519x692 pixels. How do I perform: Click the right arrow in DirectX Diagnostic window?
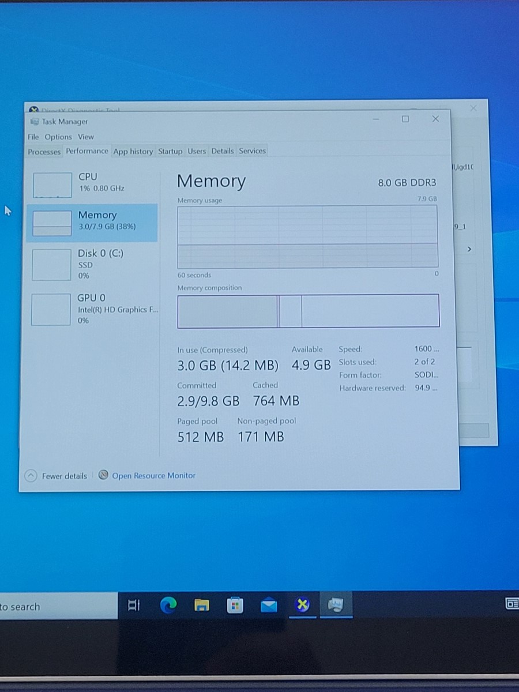click(469, 249)
